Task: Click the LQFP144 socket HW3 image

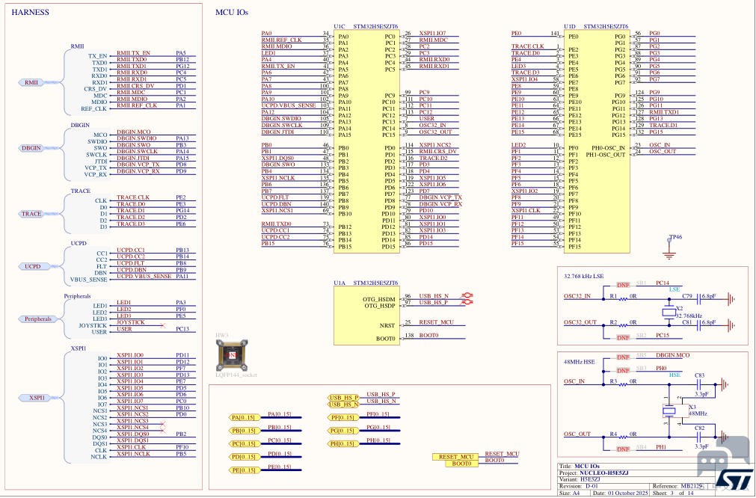Action: tap(232, 355)
